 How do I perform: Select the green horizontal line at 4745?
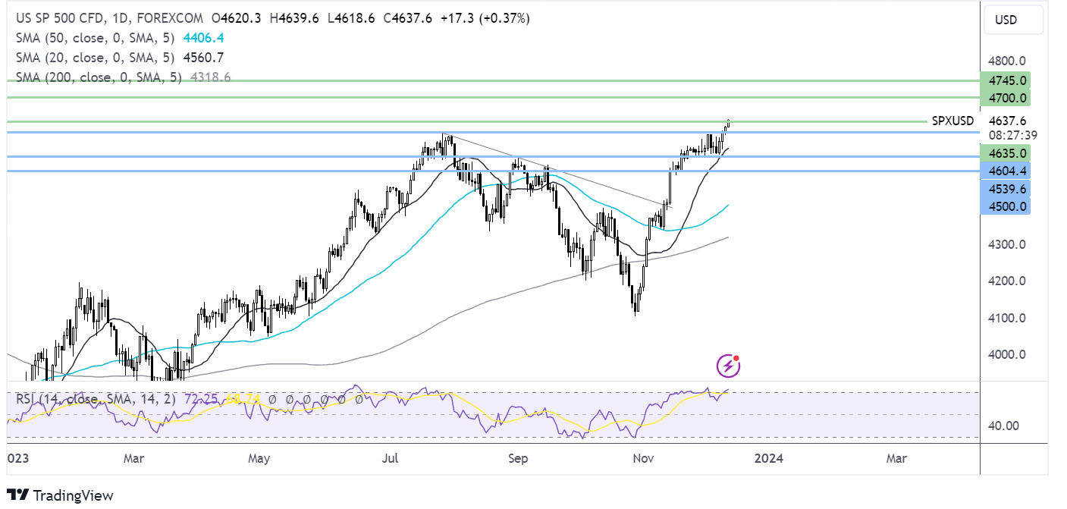click(493, 80)
